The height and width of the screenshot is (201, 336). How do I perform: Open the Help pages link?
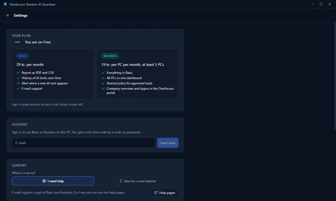165,193
